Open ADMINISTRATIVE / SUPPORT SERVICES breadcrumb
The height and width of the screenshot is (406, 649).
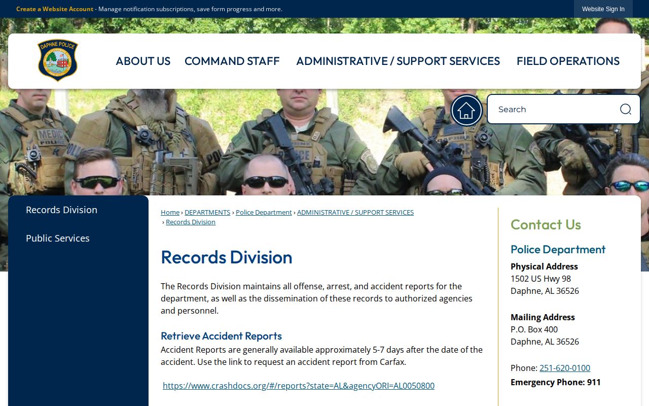(355, 212)
